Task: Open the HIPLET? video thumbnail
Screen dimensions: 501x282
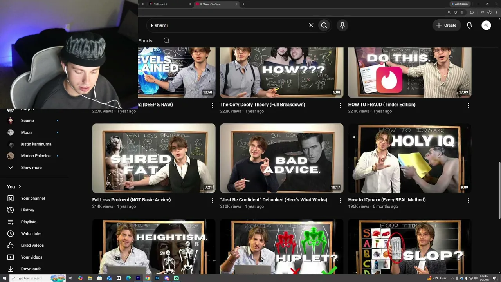Action: click(x=282, y=247)
